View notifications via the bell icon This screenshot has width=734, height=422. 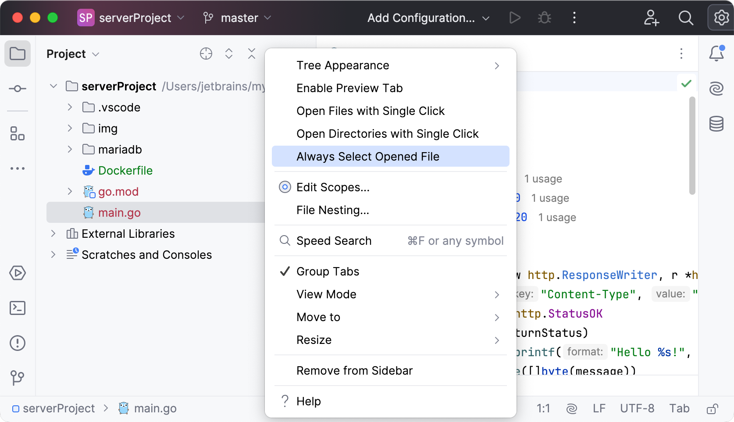pyautogui.click(x=716, y=54)
